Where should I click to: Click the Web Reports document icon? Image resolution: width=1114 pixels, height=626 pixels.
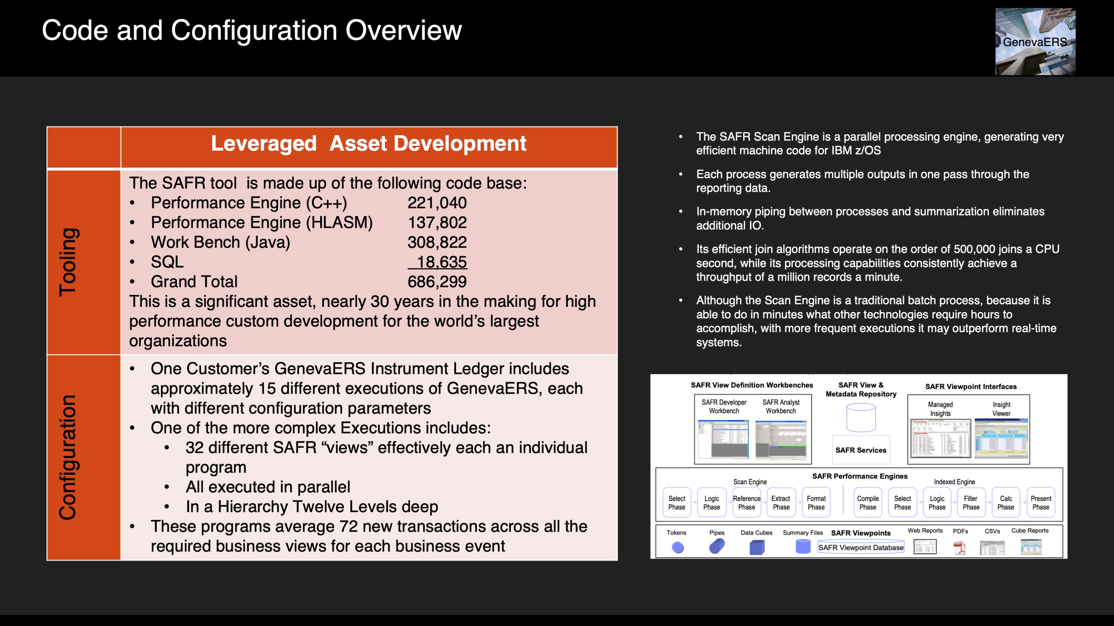[x=925, y=547]
